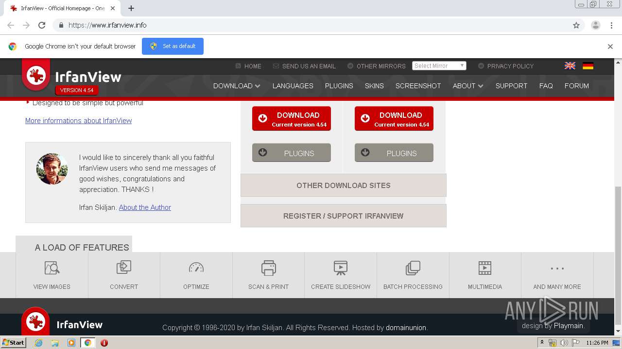The height and width of the screenshot is (349, 622).
Task: Click the Chrome taskbar icon
Action: [87, 343]
